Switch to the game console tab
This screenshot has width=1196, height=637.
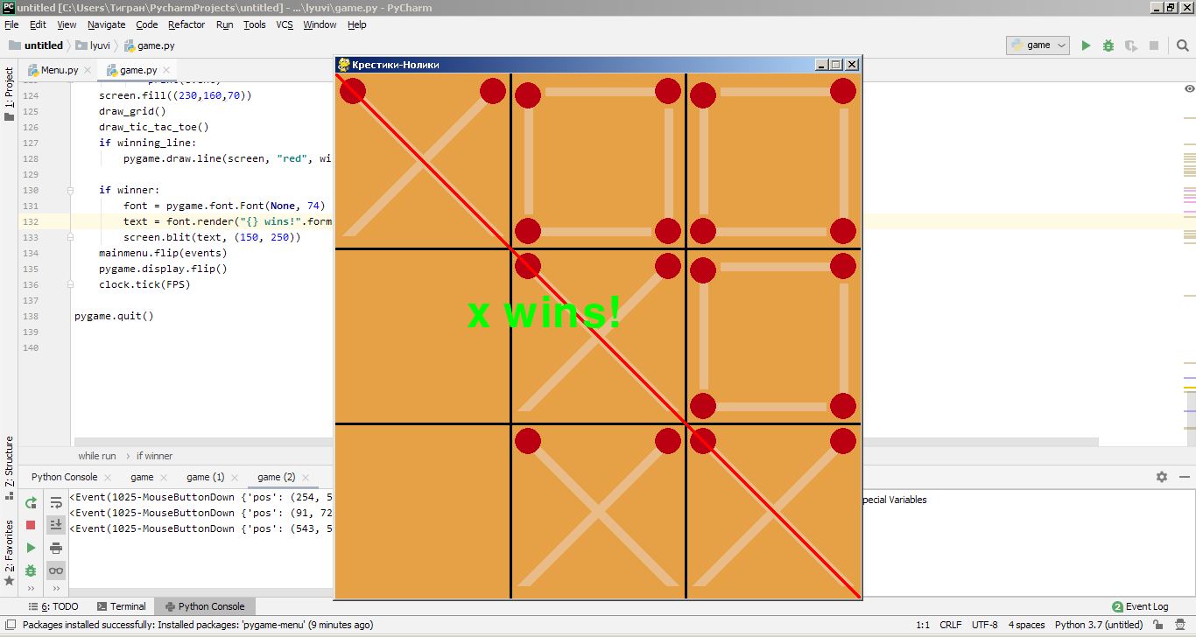142,477
